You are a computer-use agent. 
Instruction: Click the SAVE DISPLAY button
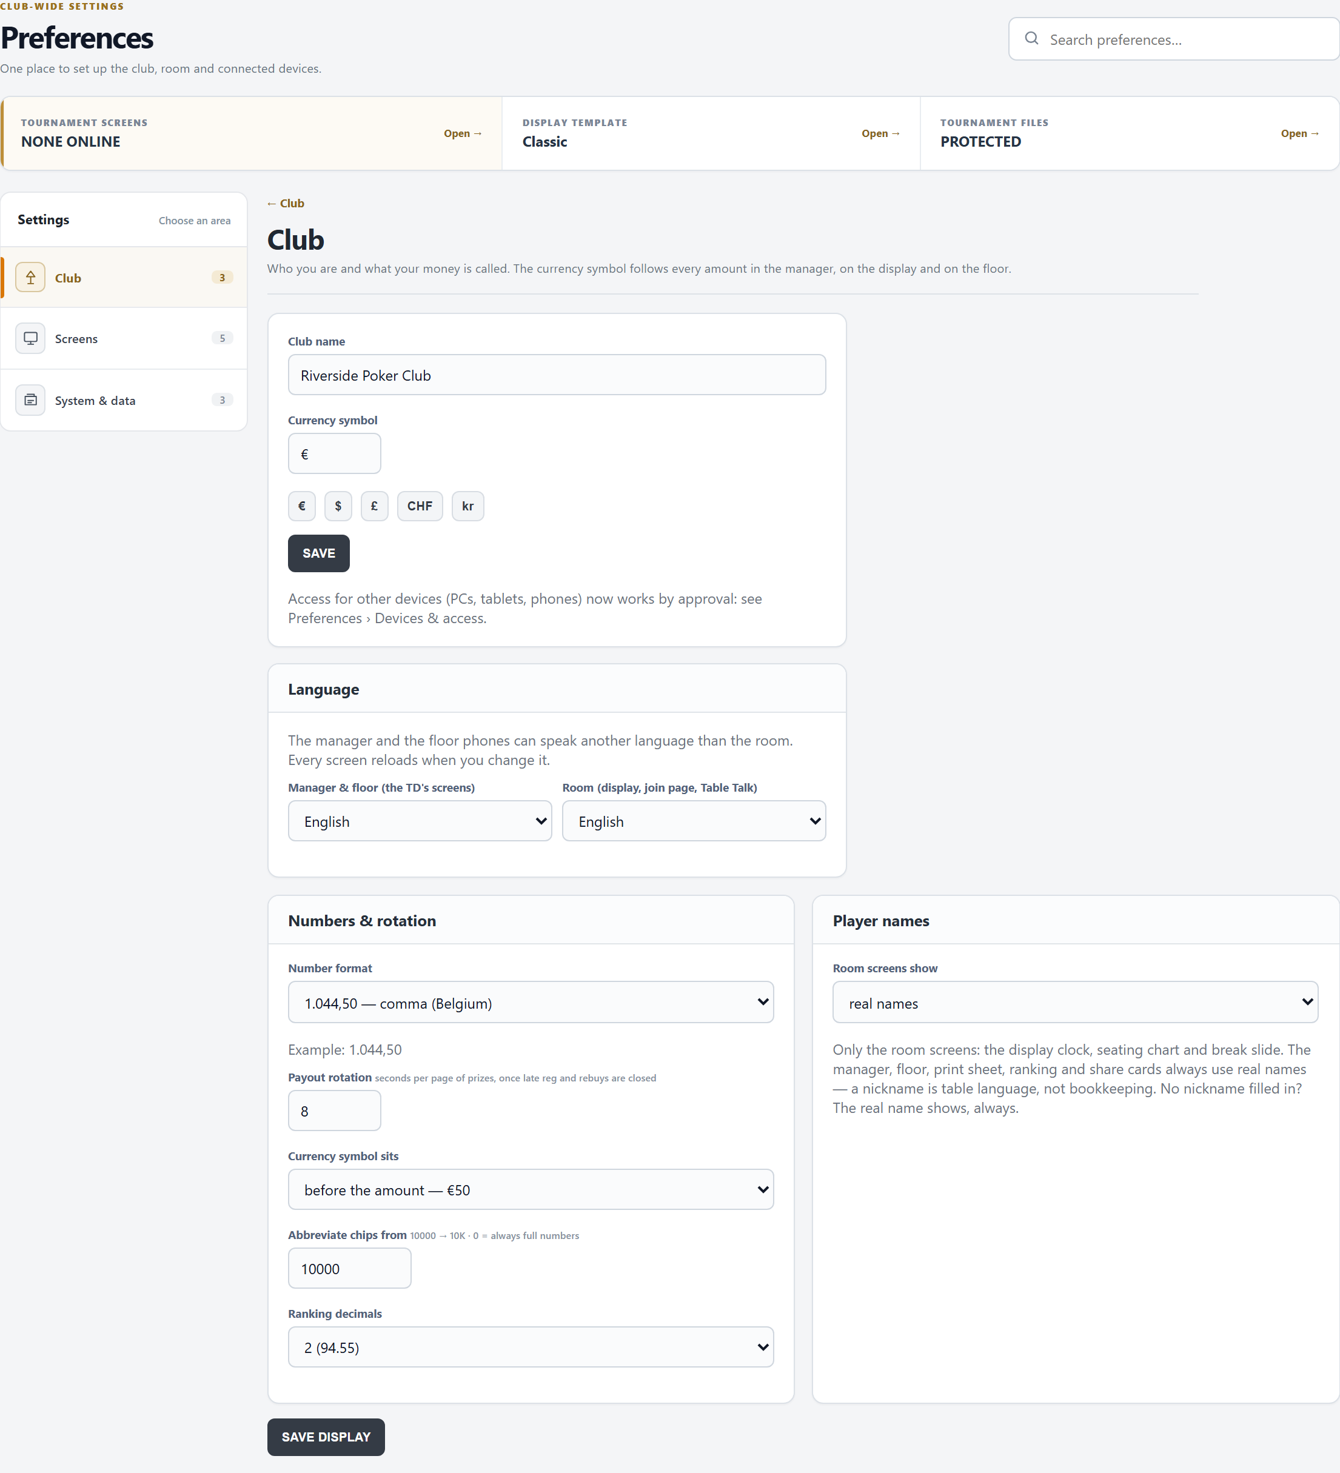pos(326,1437)
